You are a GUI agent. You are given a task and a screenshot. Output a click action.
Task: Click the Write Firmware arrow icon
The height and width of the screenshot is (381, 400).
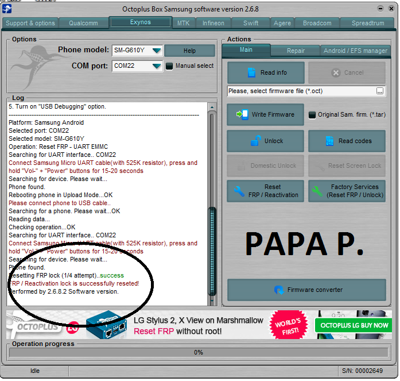(x=242, y=114)
